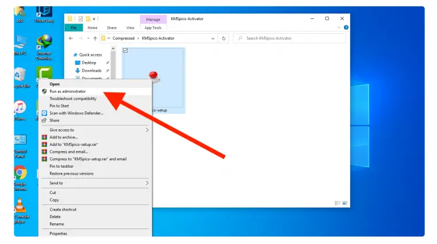Screen dimensions: 437x244
Task: Click the Search KMSpico Activator field
Action: pos(293,38)
